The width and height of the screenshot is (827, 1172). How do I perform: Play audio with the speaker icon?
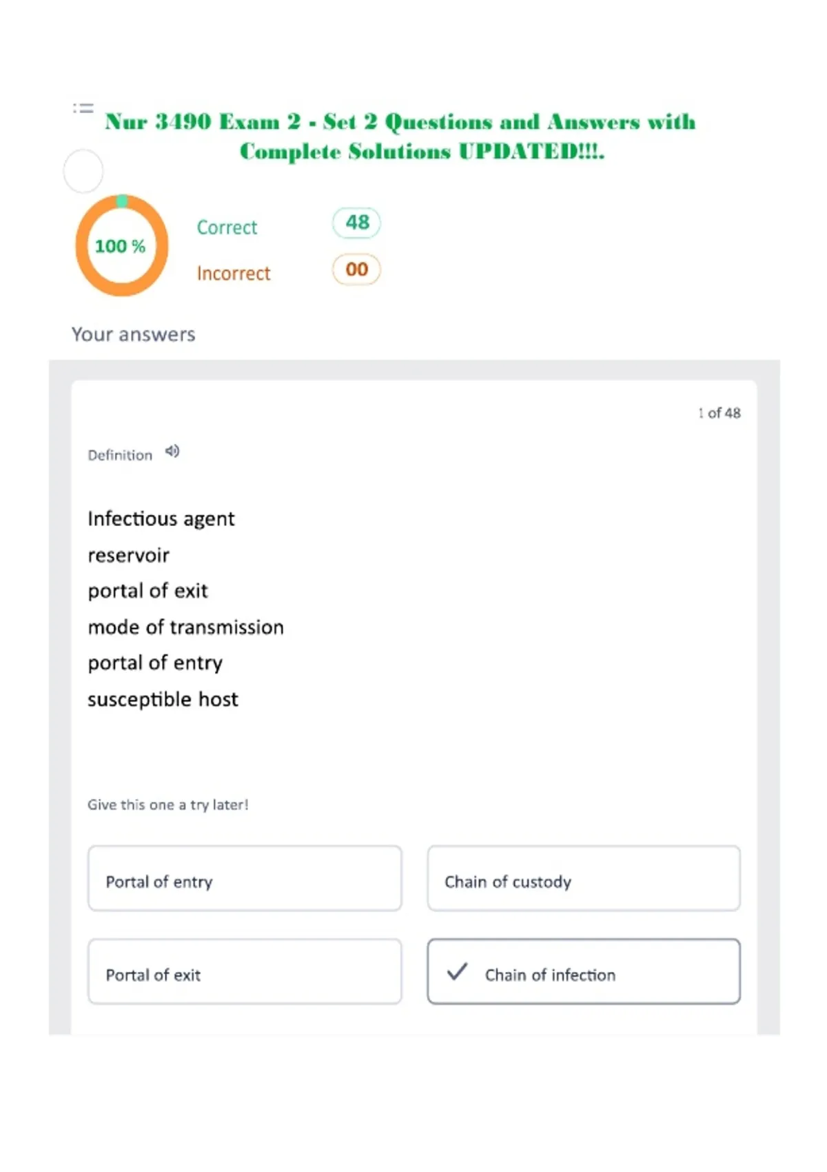pos(172,452)
